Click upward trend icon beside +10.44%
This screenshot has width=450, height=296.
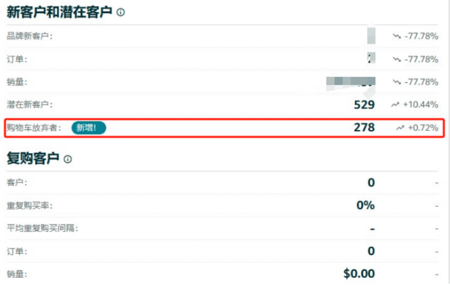tap(395, 104)
